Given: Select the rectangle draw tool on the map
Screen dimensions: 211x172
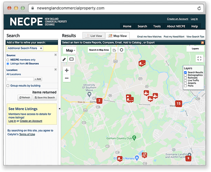Looking at the screenshot, I should pyautogui.click(x=71, y=59).
